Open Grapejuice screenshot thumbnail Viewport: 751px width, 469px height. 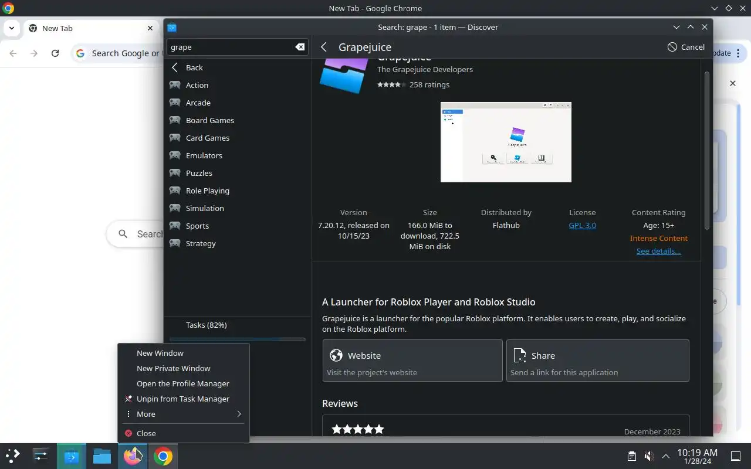point(506,142)
